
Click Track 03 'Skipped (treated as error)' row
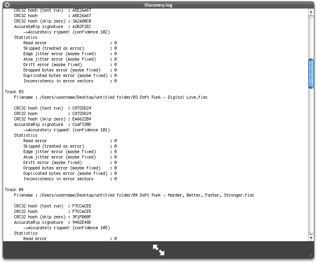pos(70,146)
